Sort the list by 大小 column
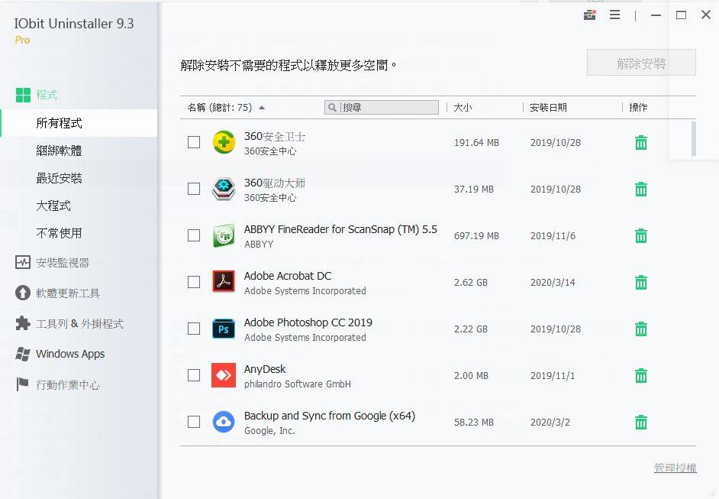The image size is (719, 499). [x=463, y=108]
